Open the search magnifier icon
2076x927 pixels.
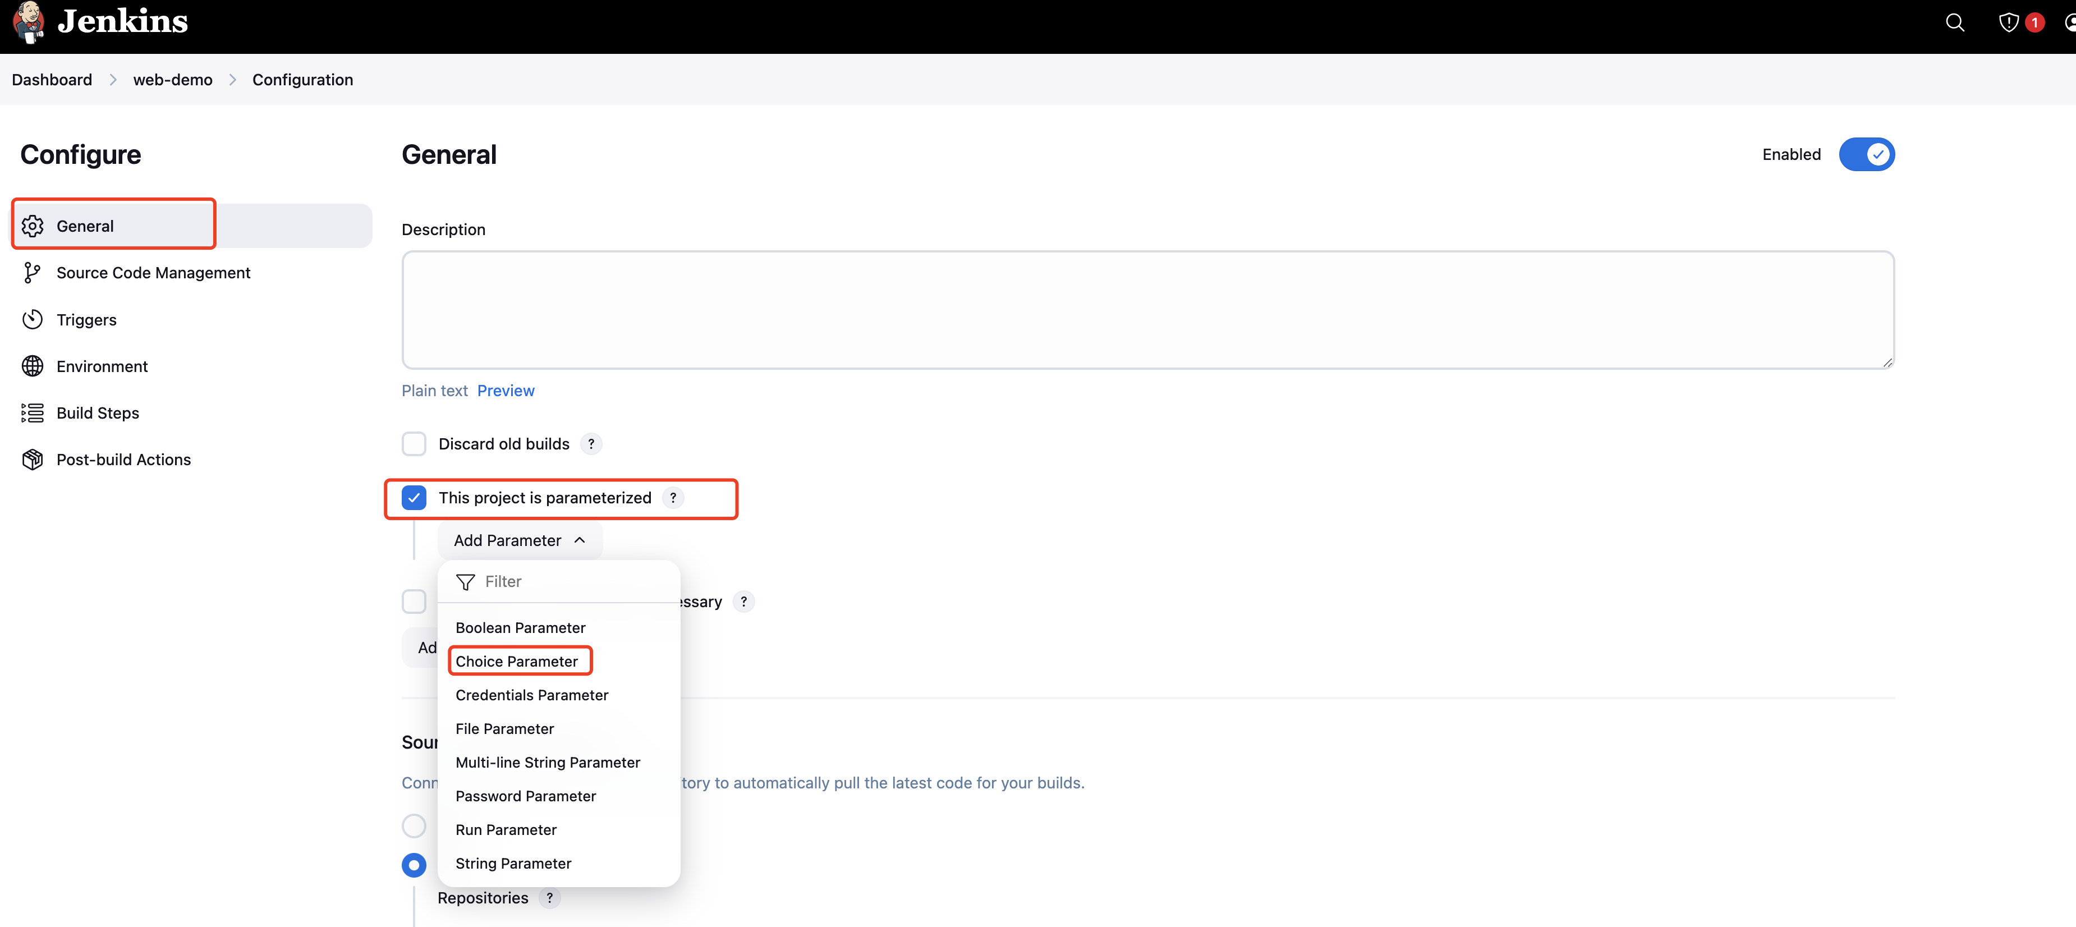[1954, 22]
